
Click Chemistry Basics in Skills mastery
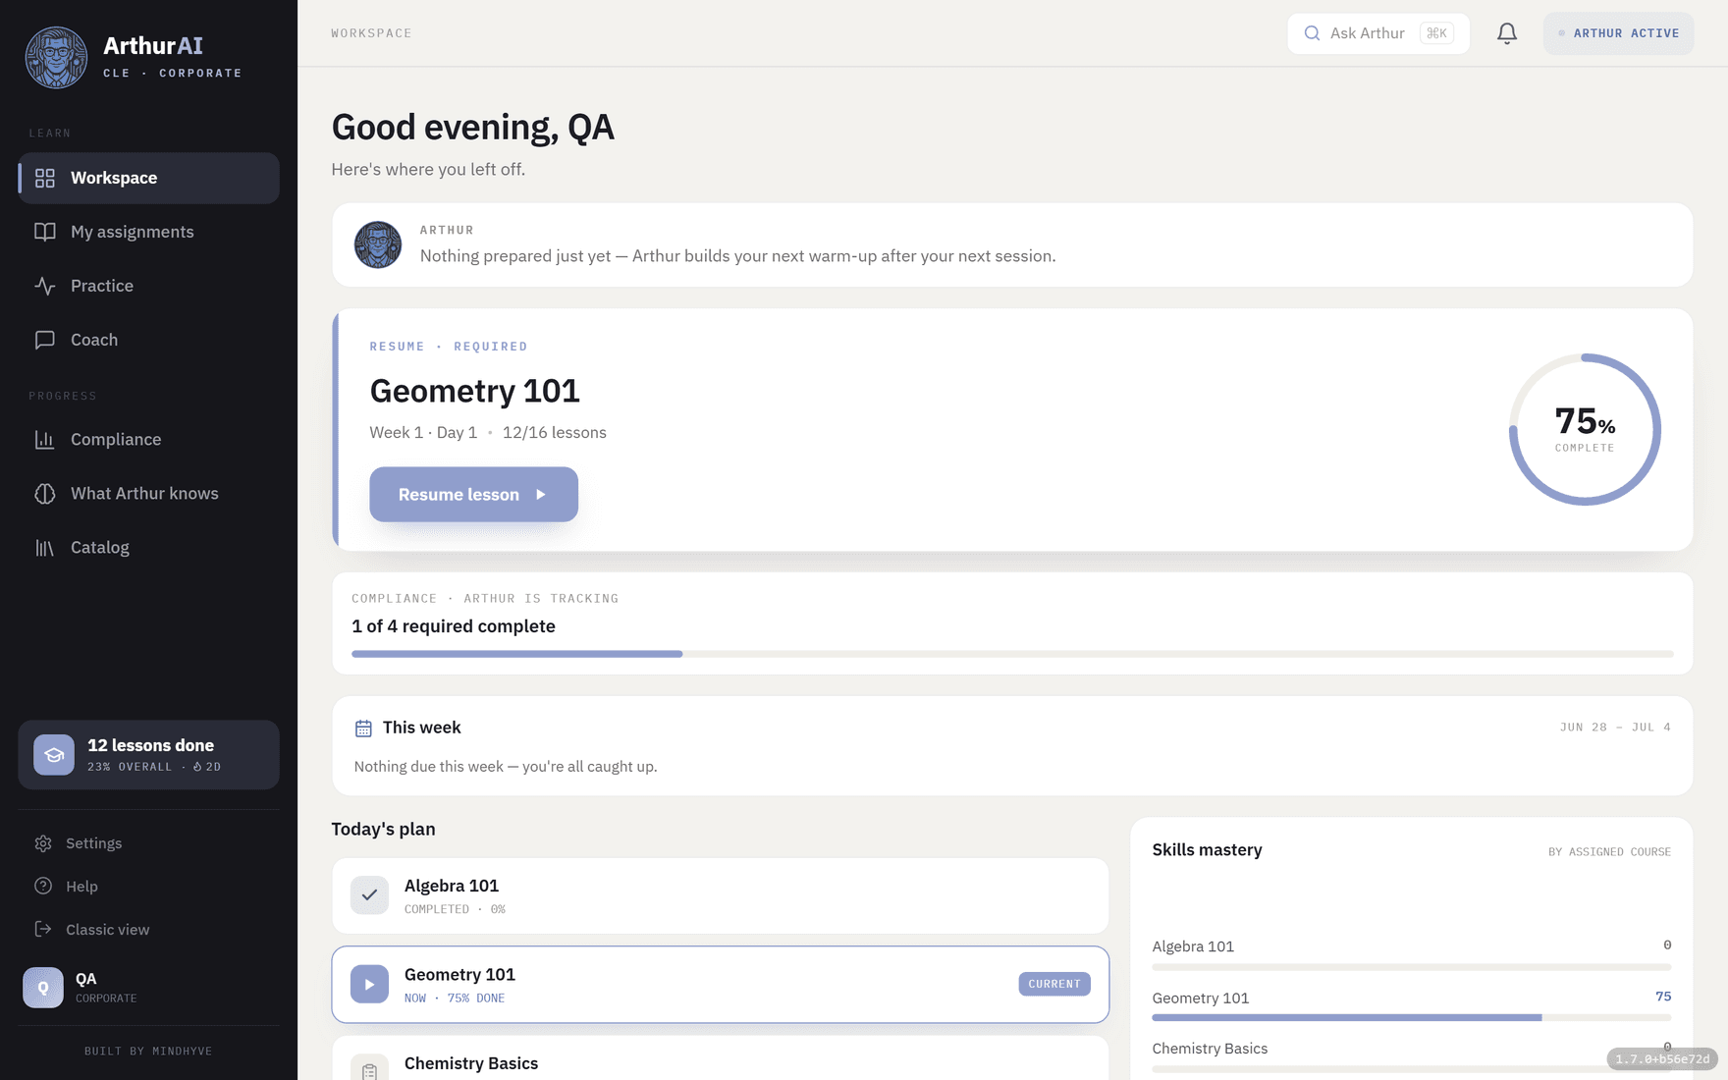tap(1210, 1049)
